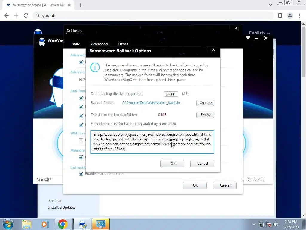Select the WiseVector StopX browser tab
Image resolution: width=306 pixels, height=230 pixels.
[x=39, y=5]
